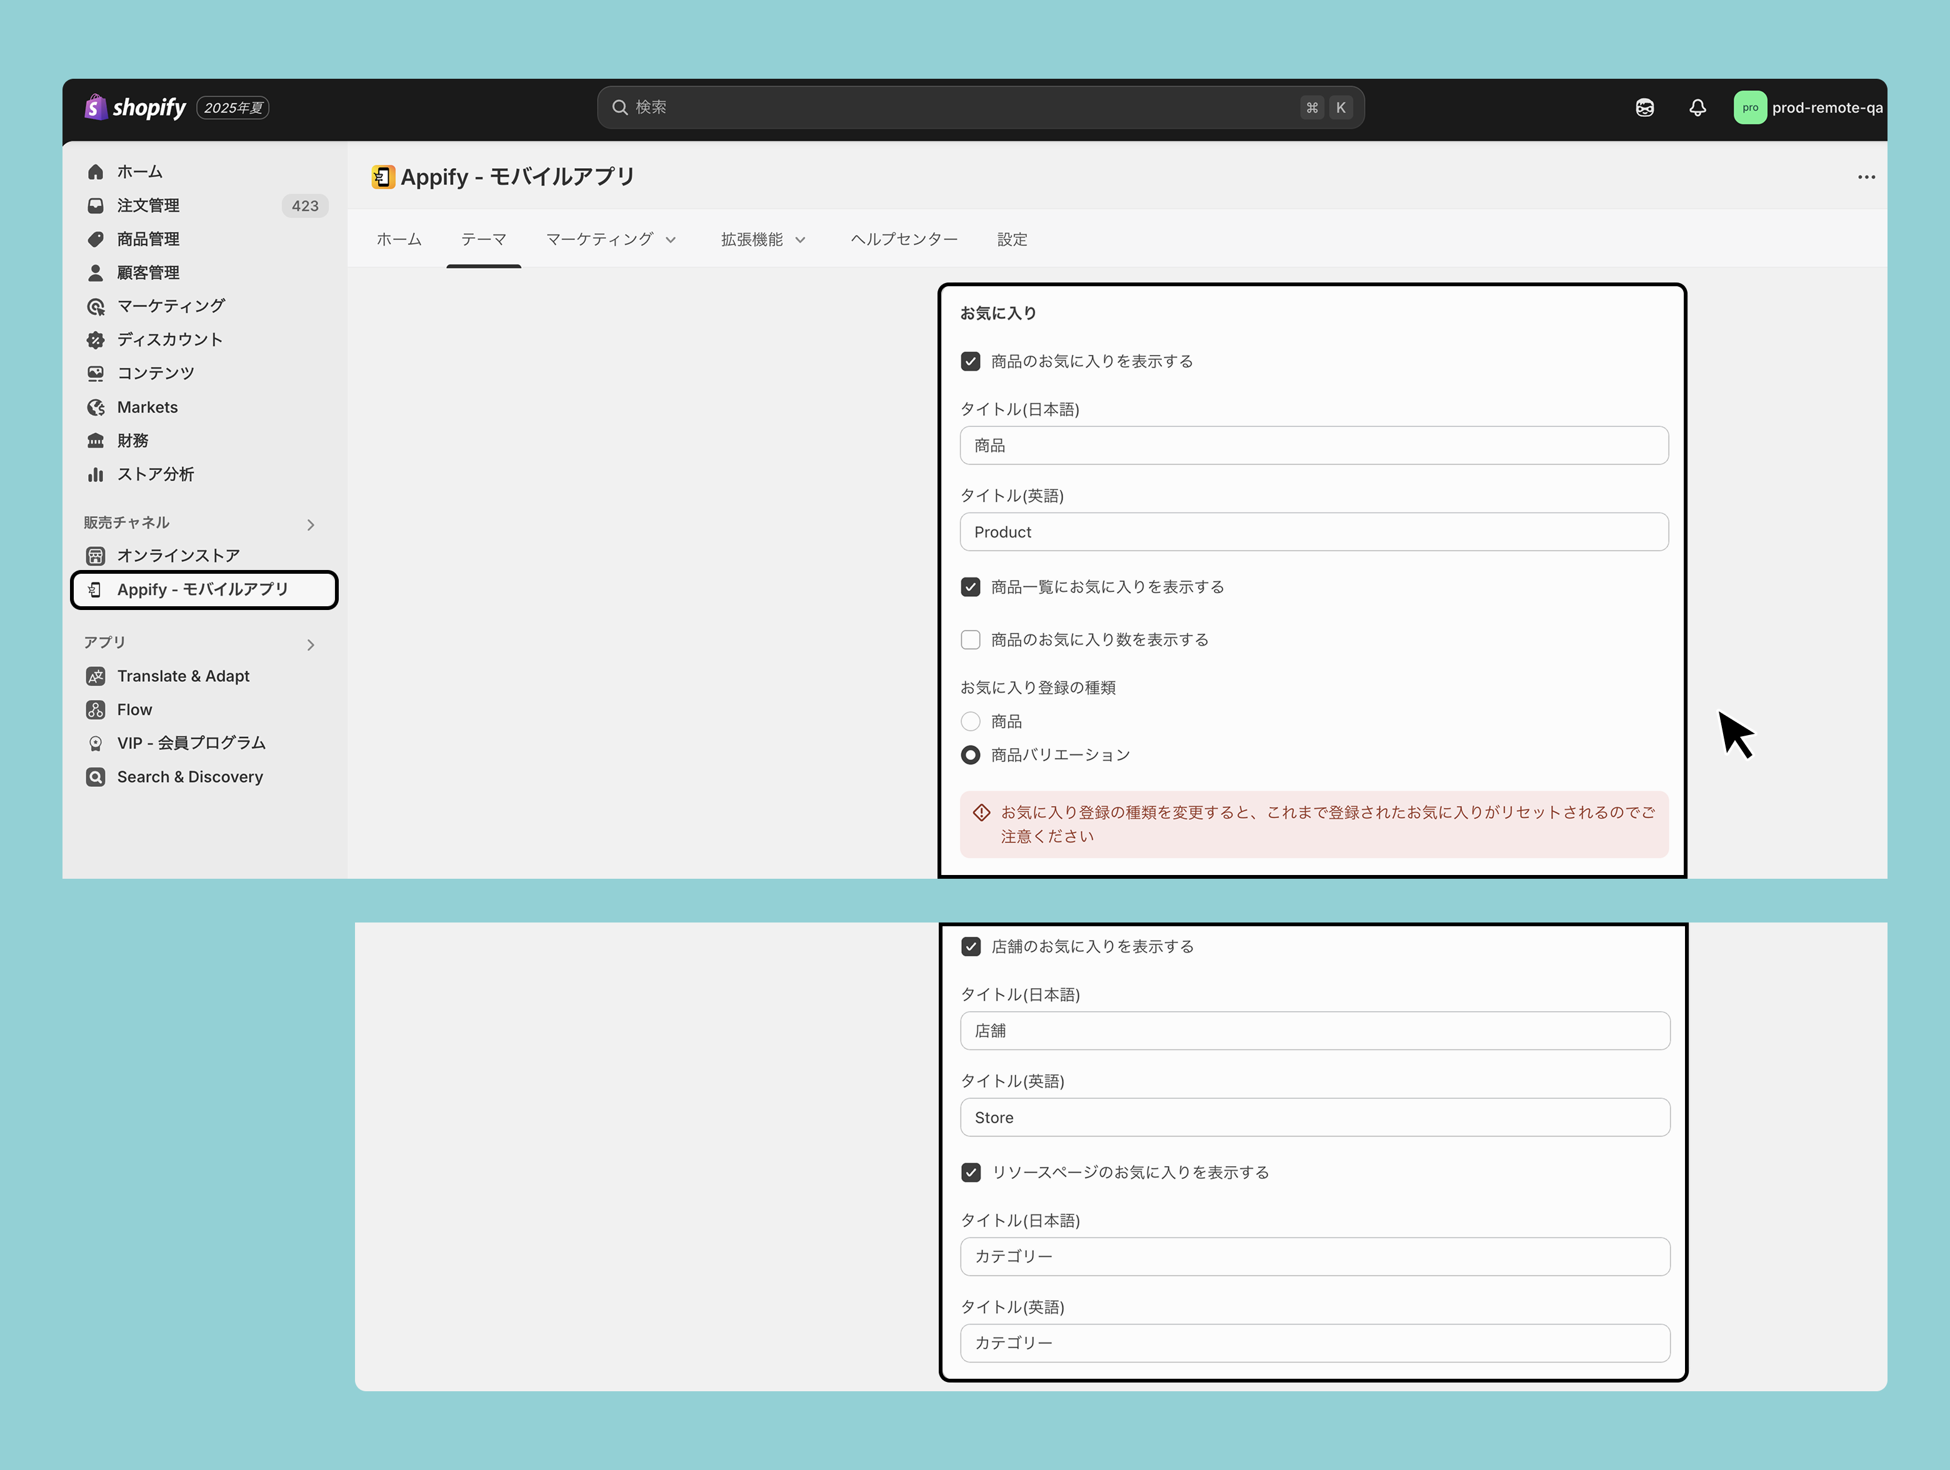Screen dimensions: 1950x1470
Task: Click the Markets globe icon
Action: pos(95,407)
